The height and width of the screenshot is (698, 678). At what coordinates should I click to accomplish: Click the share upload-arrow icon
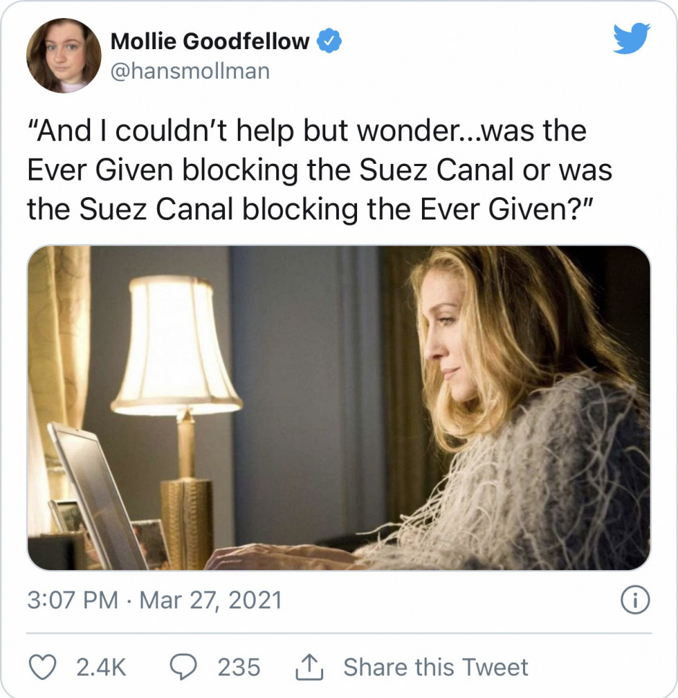[x=308, y=667]
